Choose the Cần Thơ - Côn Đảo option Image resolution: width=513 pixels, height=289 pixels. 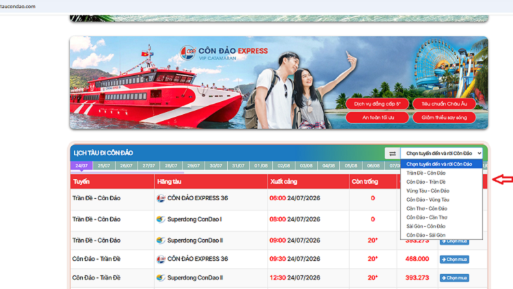pos(441,208)
